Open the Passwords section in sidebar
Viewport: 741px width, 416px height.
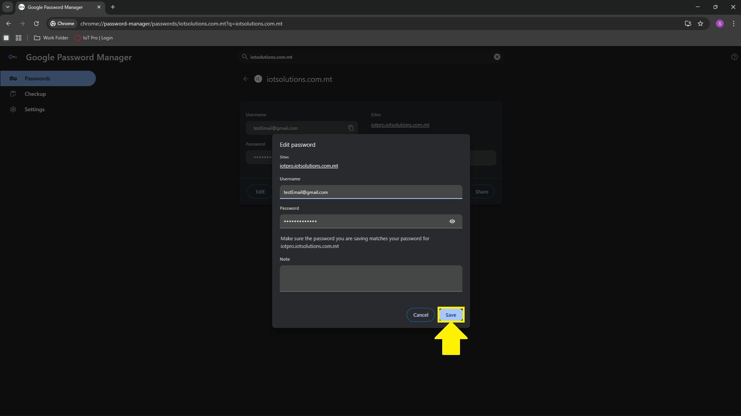pos(48,78)
